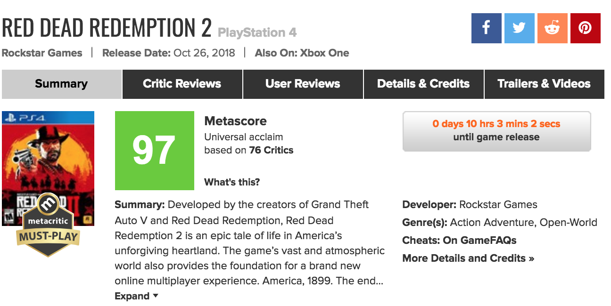Image resolution: width=611 pixels, height=306 pixels.
Task: Click More Details and Credits link
Action: point(468,258)
